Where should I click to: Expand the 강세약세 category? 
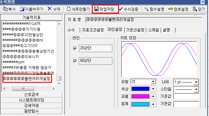32,106
